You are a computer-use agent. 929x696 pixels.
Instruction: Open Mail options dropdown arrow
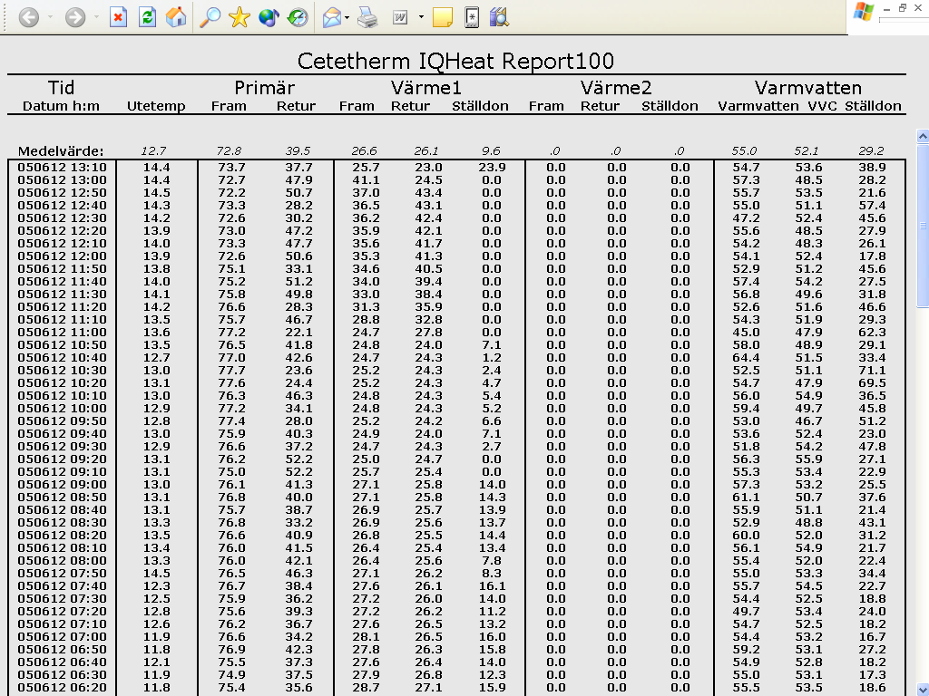[347, 17]
